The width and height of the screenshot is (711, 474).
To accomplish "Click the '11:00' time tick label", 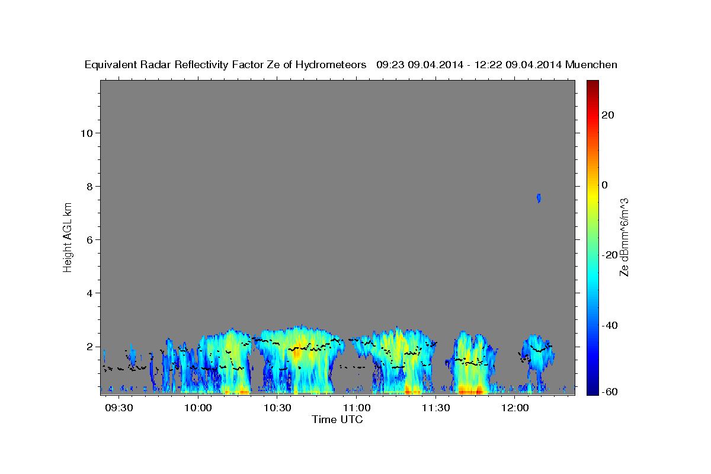I will 357,408.
